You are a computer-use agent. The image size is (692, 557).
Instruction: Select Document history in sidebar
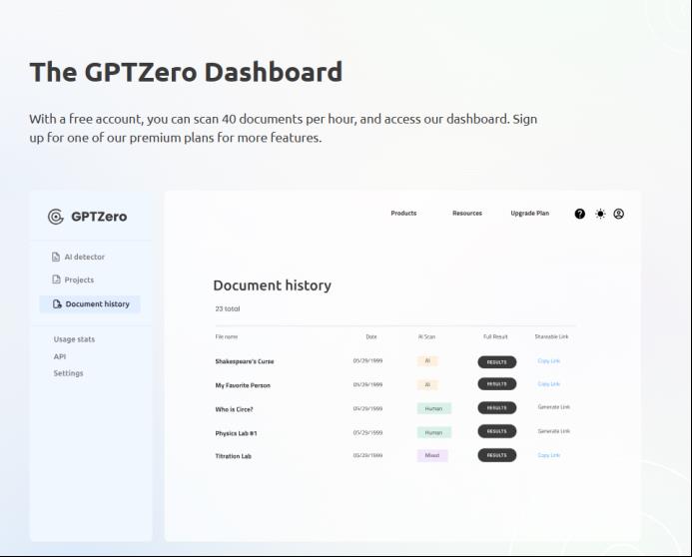(x=90, y=303)
